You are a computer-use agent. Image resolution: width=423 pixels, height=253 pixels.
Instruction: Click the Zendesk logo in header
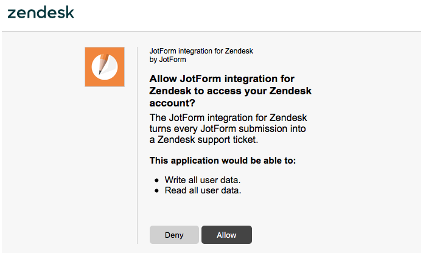[x=41, y=13]
